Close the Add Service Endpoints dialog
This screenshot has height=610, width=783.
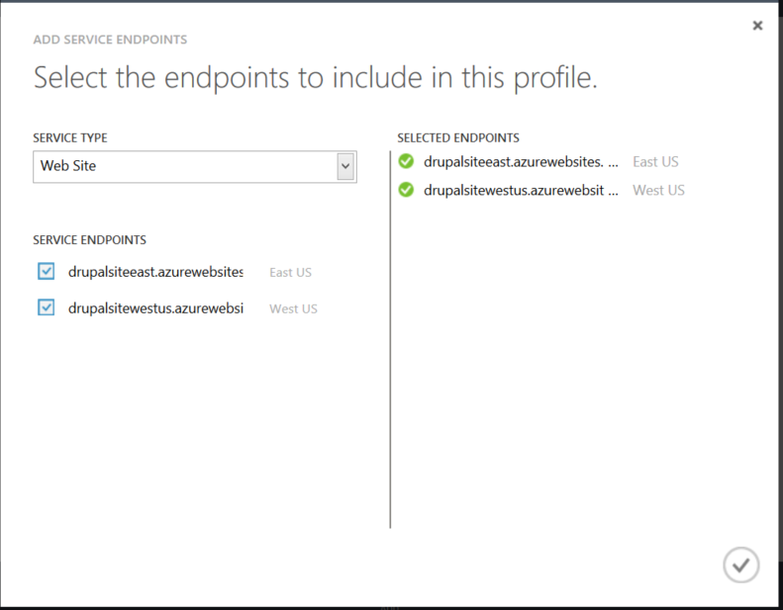(x=757, y=26)
